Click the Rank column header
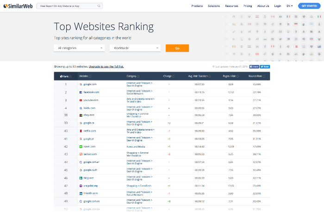This screenshot has width=324, height=212. pyautogui.click(x=66, y=76)
